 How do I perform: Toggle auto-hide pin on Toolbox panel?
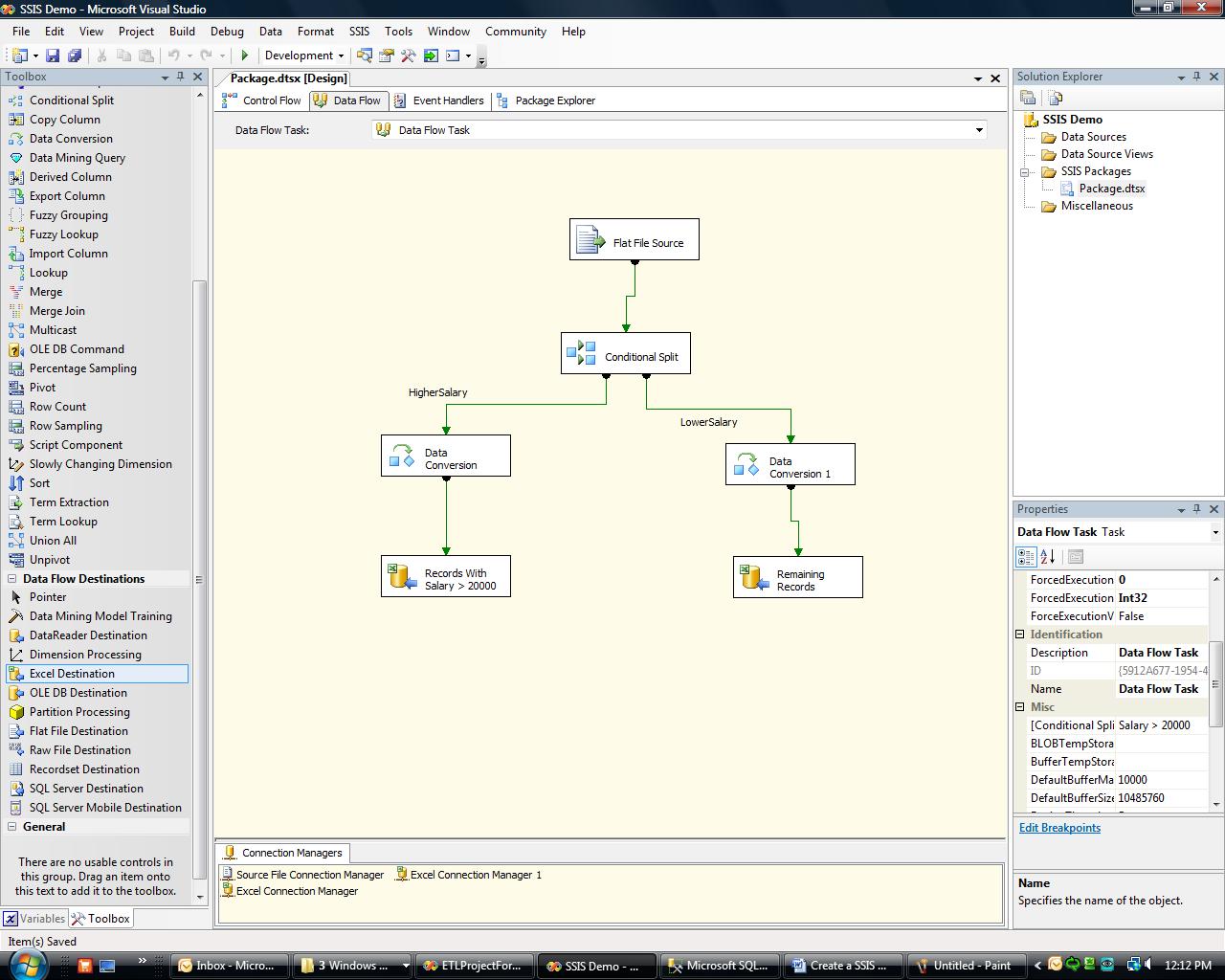(x=180, y=77)
